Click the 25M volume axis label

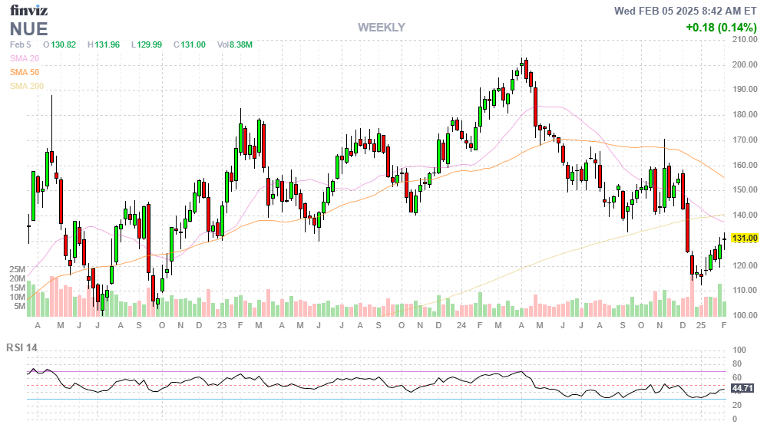pyautogui.click(x=18, y=270)
